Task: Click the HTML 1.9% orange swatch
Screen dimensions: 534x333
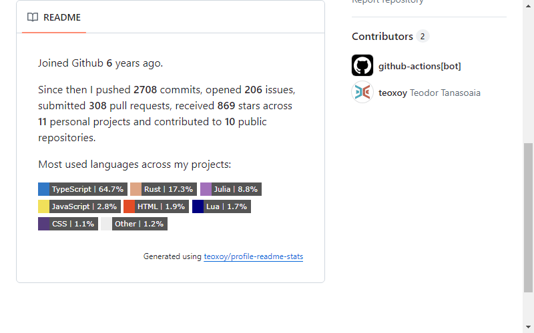Action: pyautogui.click(x=129, y=206)
